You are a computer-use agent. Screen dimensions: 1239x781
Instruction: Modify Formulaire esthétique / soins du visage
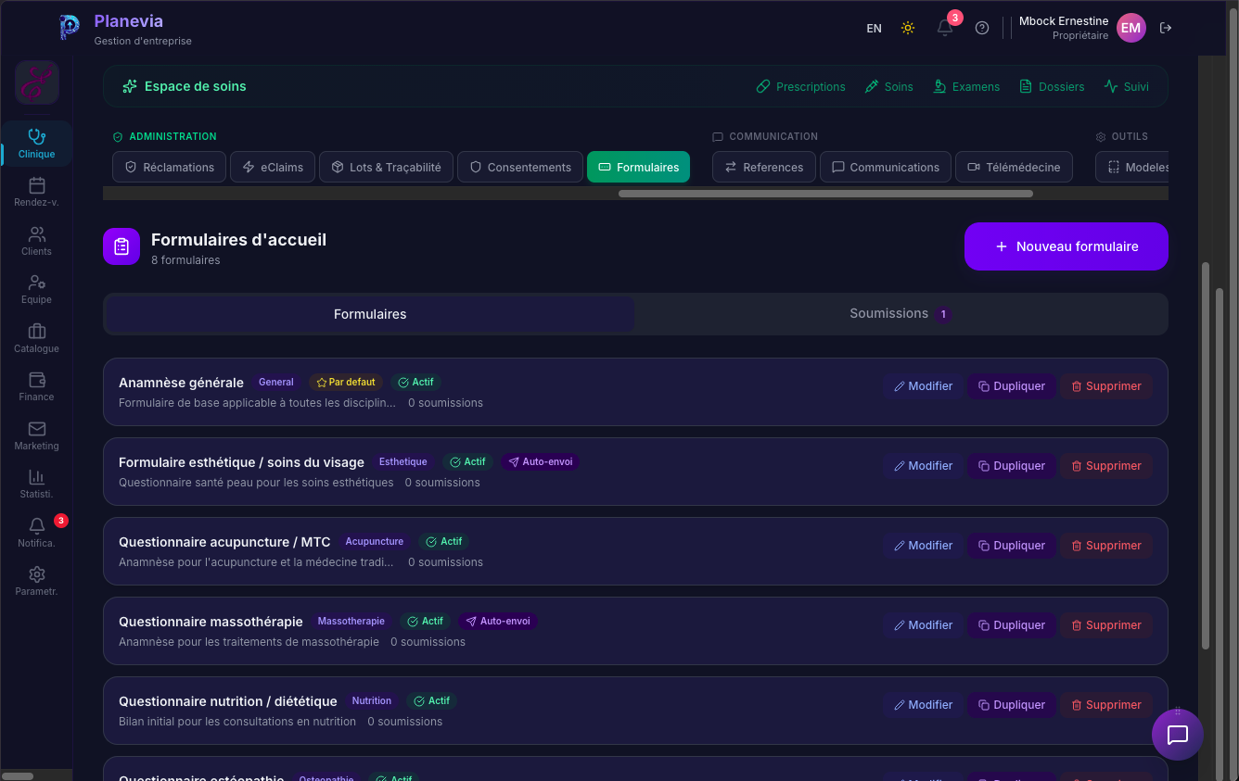pos(923,466)
